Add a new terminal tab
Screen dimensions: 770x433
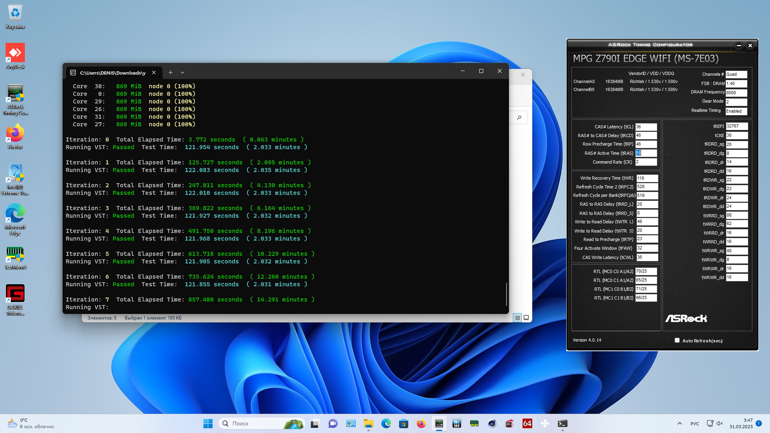pos(170,73)
